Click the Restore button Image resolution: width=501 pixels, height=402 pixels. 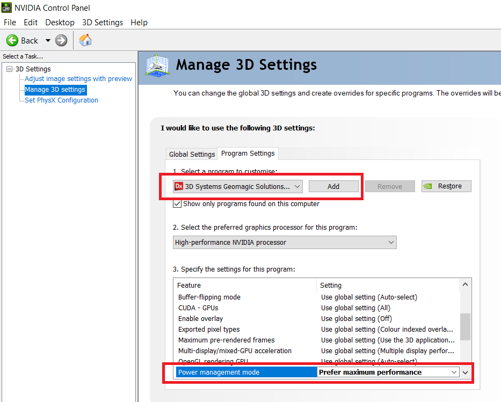click(x=446, y=186)
